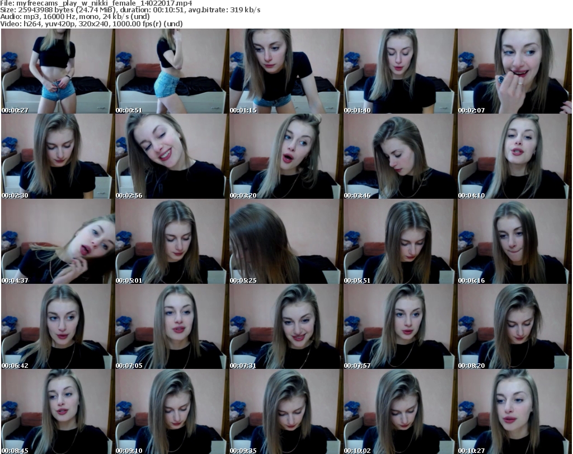Viewport: 573px width, 454px height.
Task: Open the thumbnail frame stamped 00:02:56
Action: tap(172, 156)
